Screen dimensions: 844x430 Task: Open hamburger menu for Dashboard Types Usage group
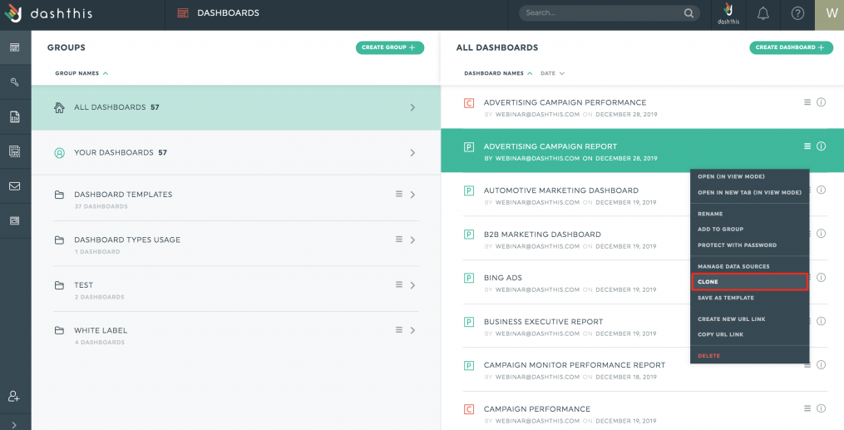pyautogui.click(x=399, y=240)
